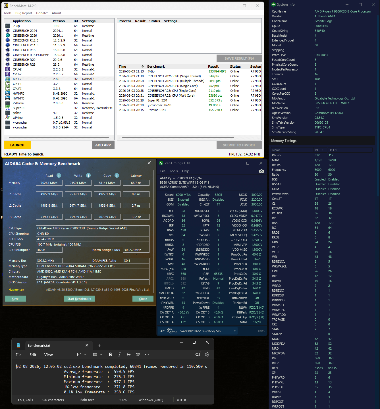Viewport: 380px width, 409px height.
Task: Select the CINEBENCH 2024 icon in BenchMate
Action: tap(8, 31)
